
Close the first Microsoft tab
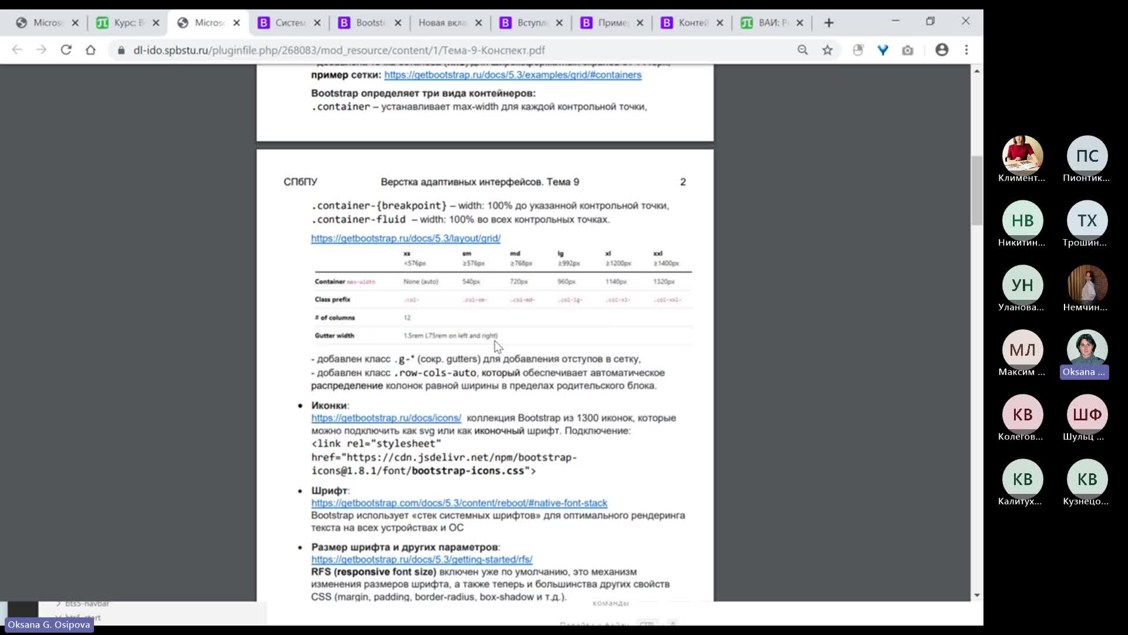pyautogui.click(x=75, y=23)
